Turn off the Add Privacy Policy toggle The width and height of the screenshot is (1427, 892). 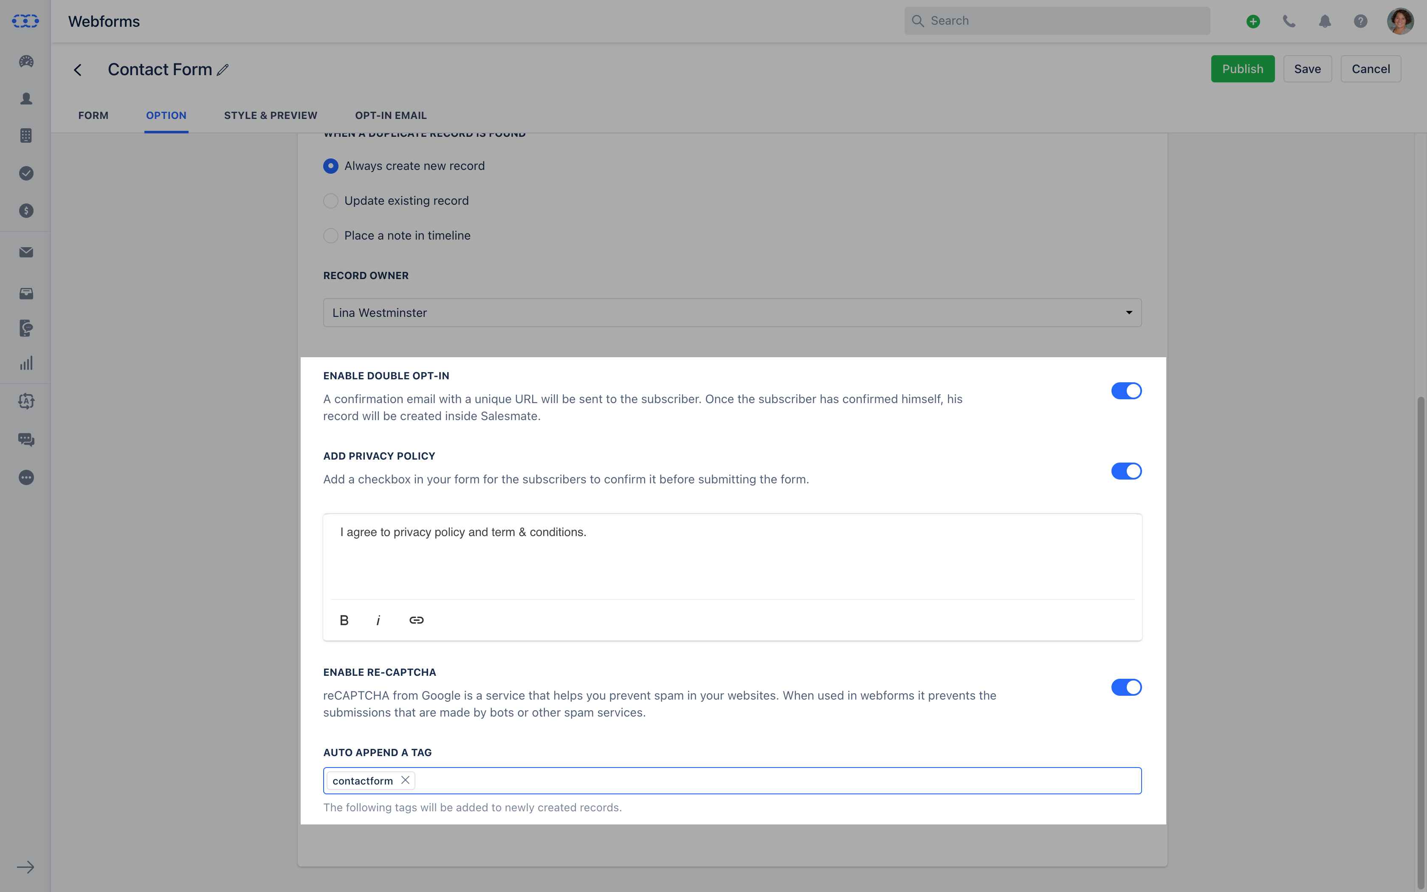[1126, 471]
